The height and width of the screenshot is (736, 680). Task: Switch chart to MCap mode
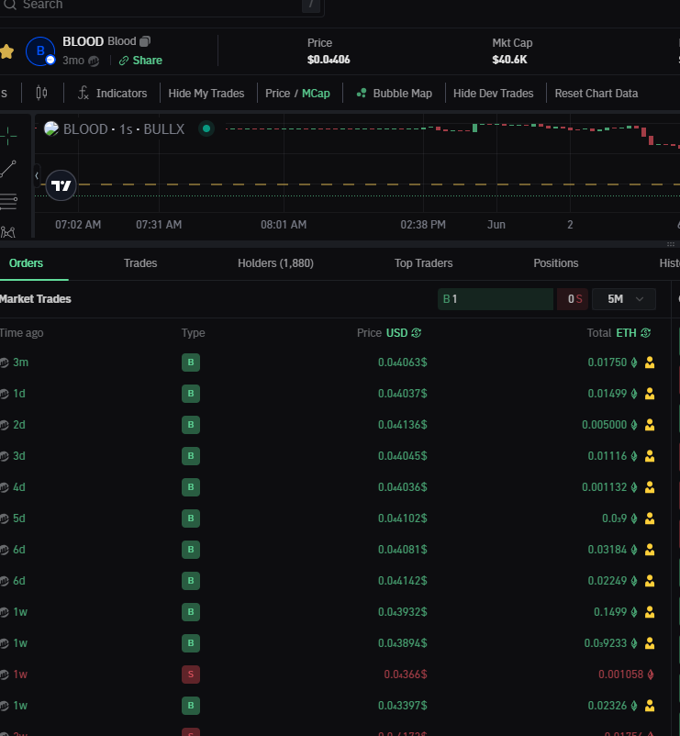[316, 94]
